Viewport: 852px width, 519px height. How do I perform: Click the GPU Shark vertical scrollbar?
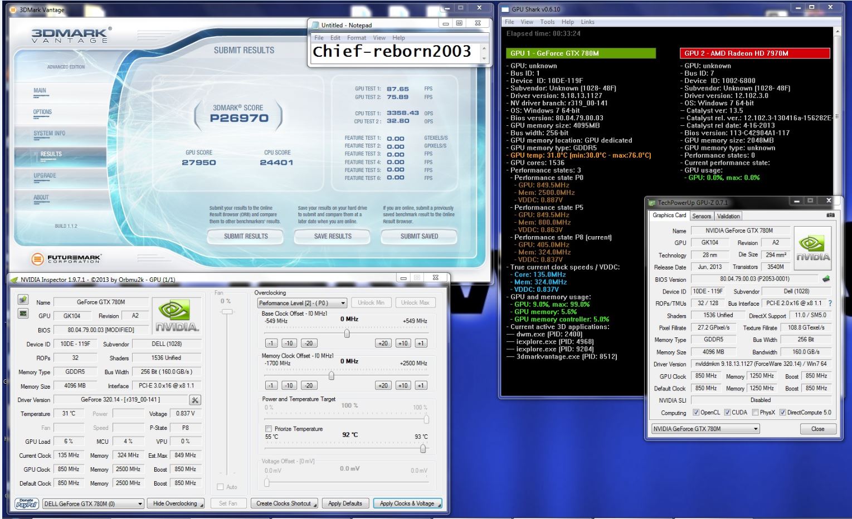(836, 212)
